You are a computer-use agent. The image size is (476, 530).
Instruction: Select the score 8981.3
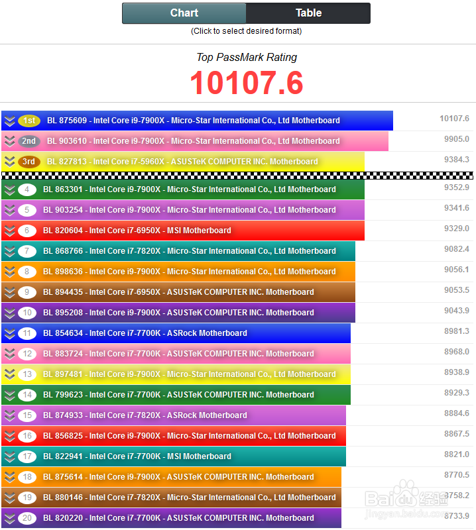point(457,332)
